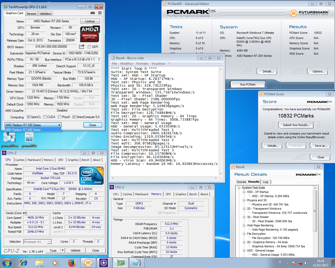
Task: Toggle the UEFI checkbox in GPU-Z
Action: tap(89, 47)
